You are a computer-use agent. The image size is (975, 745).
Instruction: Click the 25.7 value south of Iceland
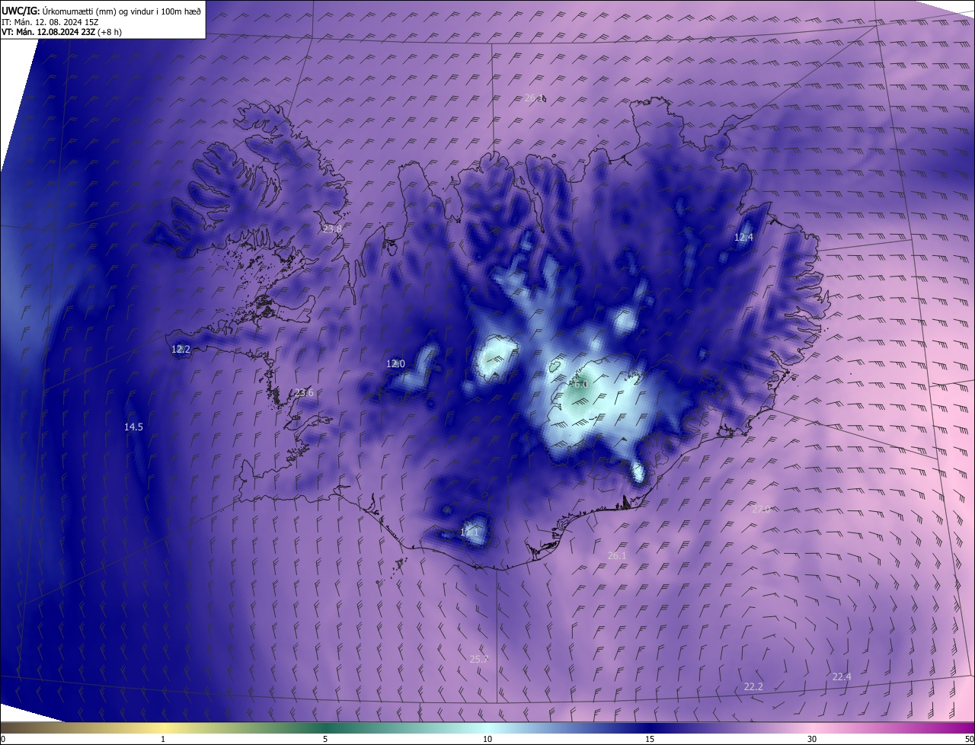point(478,660)
